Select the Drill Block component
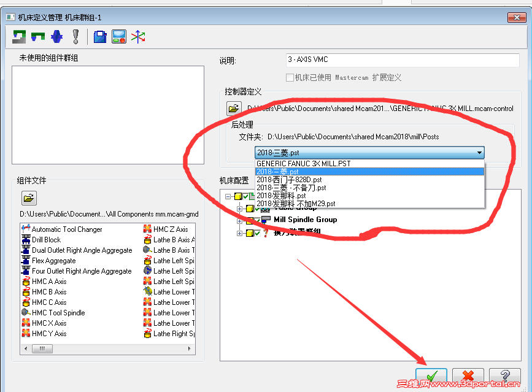The width and height of the screenshot is (532, 392). (x=41, y=240)
